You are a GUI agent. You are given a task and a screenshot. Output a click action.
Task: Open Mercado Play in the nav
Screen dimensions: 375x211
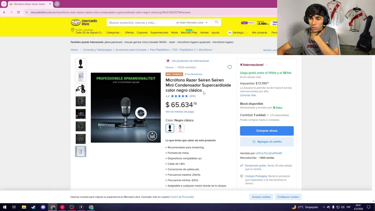(x=189, y=33)
